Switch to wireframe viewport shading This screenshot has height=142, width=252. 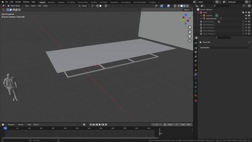[x=179, y=6]
